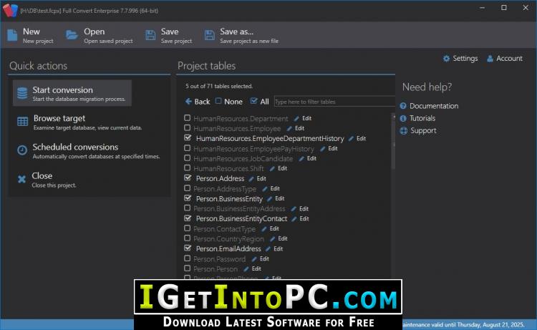Image resolution: width=537 pixels, height=330 pixels.
Task: Open the Tutorials help link
Action: tap(418, 118)
